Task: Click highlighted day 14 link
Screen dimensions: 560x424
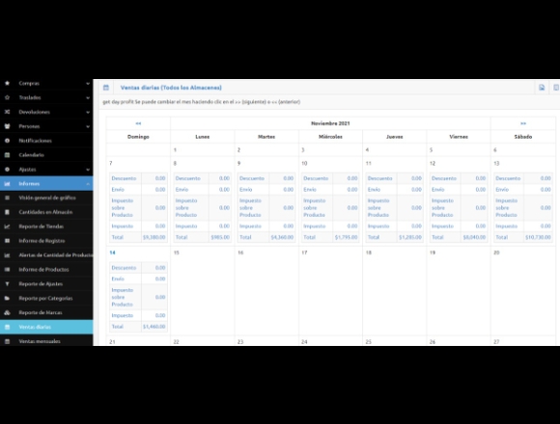Action: pyautogui.click(x=113, y=252)
